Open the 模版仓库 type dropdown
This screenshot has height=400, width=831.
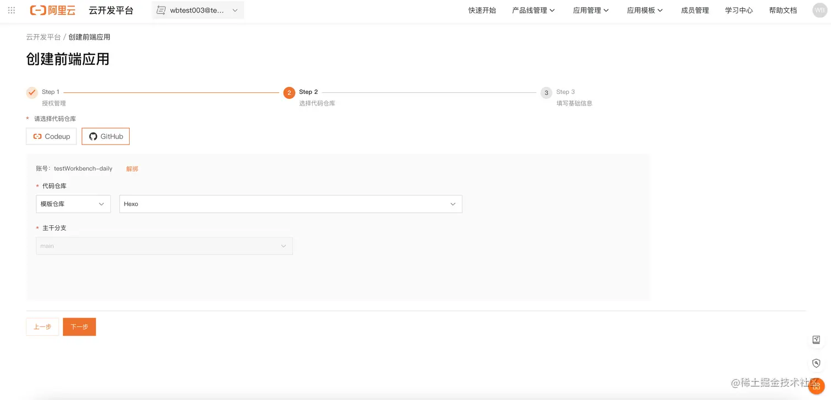point(73,204)
